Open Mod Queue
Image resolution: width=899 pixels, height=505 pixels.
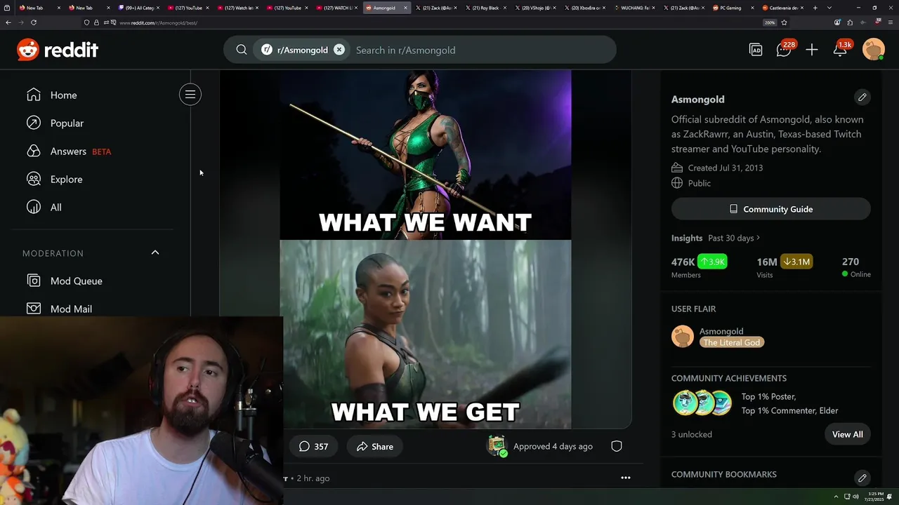click(x=76, y=281)
